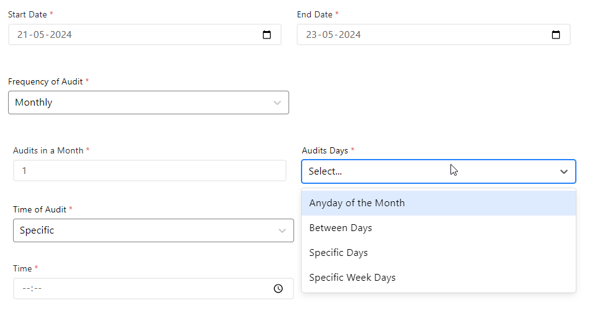
Task: Expand Frequency of Audit chevron
Action: click(x=277, y=103)
